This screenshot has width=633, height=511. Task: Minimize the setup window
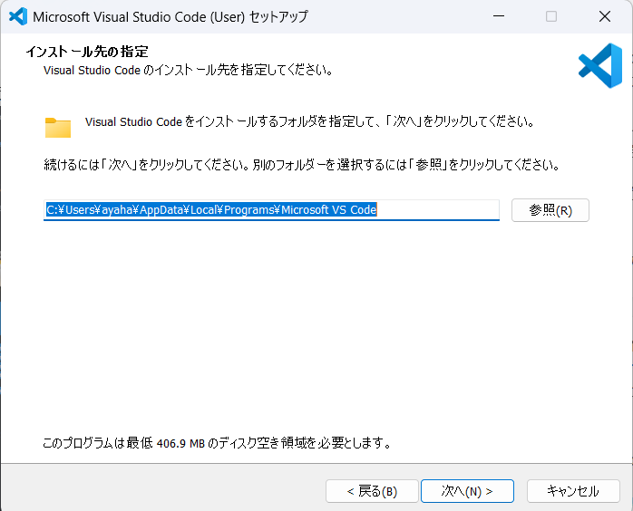click(499, 16)
